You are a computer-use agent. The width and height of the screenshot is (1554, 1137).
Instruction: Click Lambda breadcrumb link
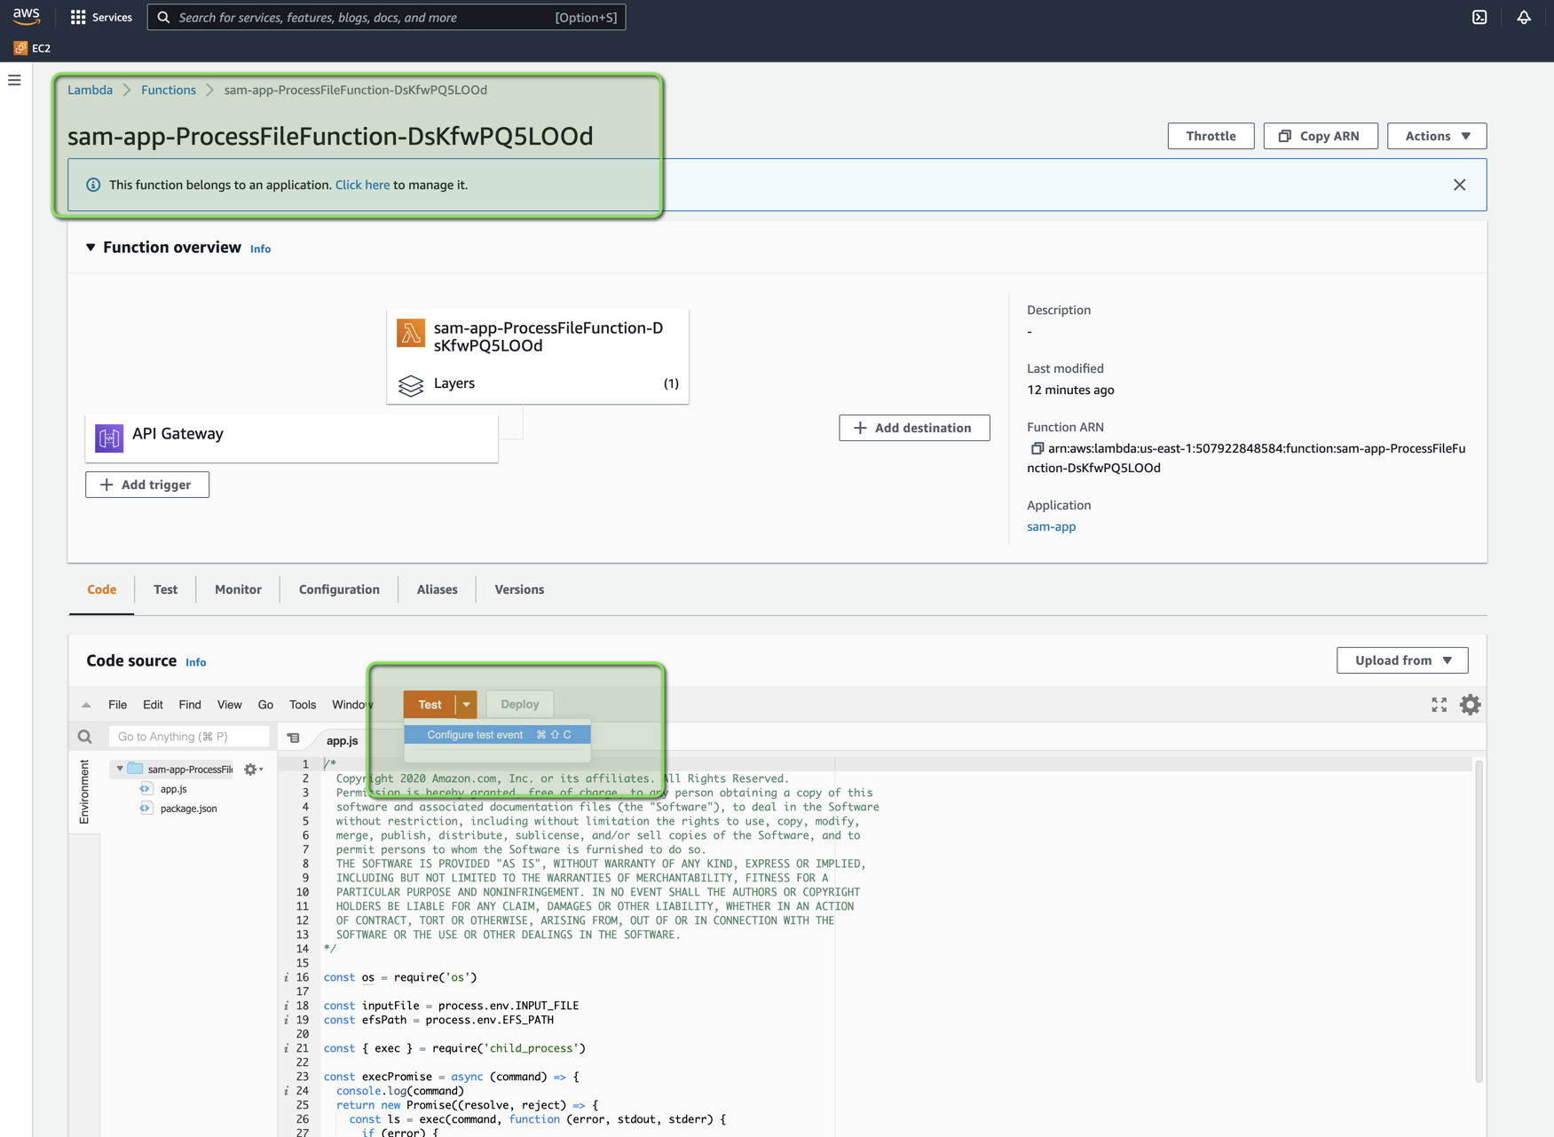pyautogui.click(x=91, y=90)
